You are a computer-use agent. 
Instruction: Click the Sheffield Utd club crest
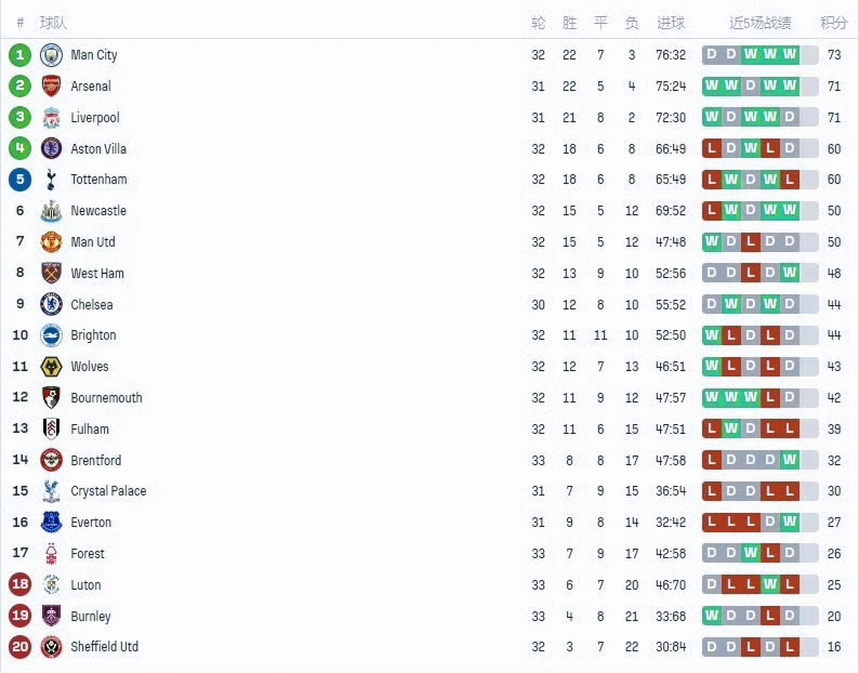click(x=51, y=647)
